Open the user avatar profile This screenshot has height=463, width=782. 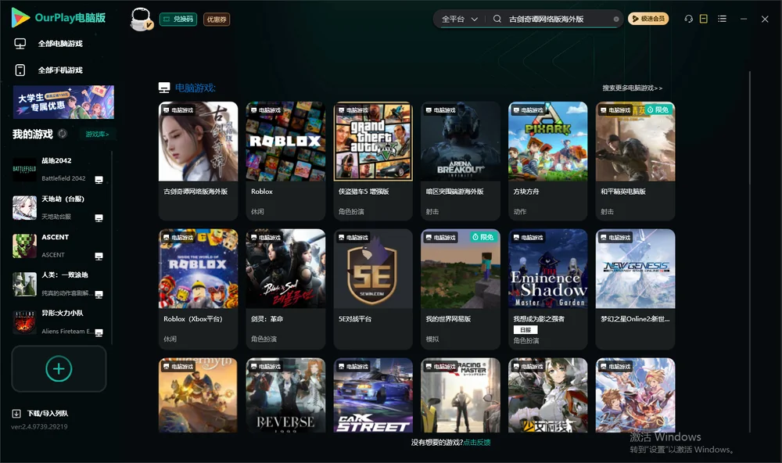(x=141, y=19)
